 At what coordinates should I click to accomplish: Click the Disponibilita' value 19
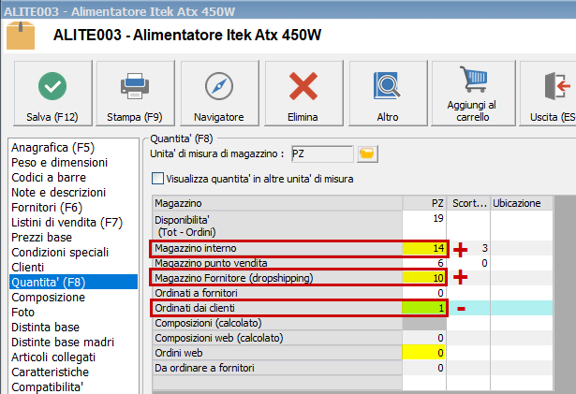[x=424, y=226]
